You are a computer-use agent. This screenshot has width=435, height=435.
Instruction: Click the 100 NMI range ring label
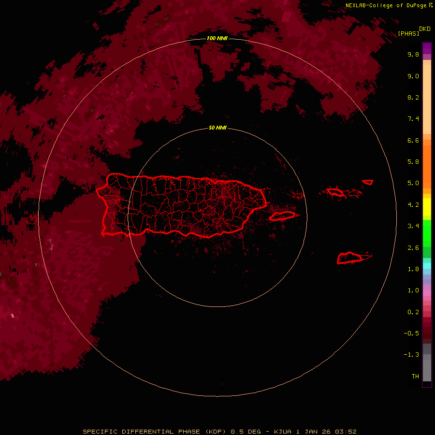[x=217, y=38]
